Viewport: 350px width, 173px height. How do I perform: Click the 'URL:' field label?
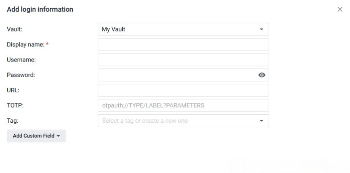coord(13,90)
